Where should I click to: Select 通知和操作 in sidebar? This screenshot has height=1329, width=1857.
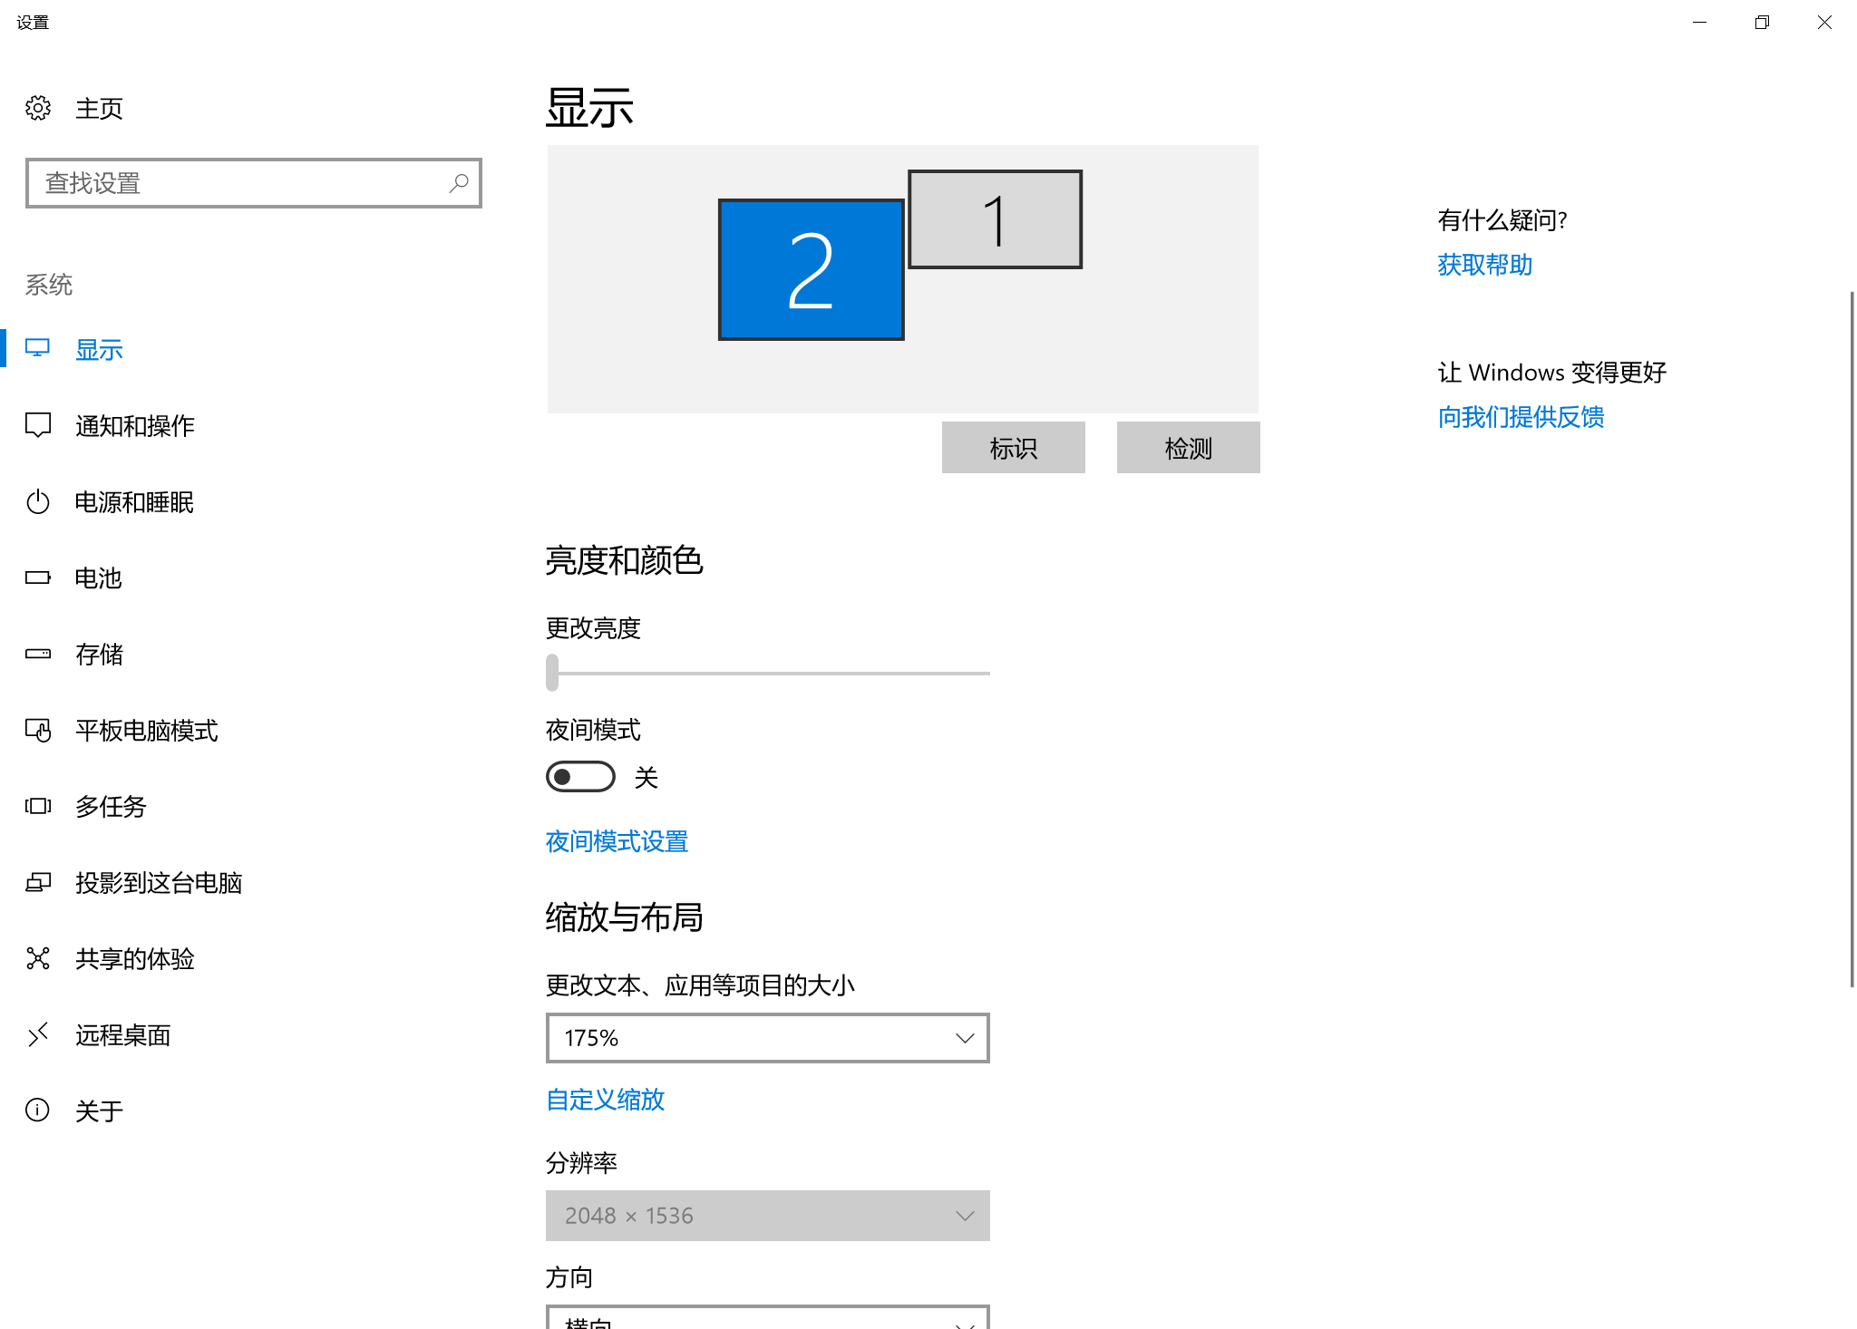click(x=135, y=426)
